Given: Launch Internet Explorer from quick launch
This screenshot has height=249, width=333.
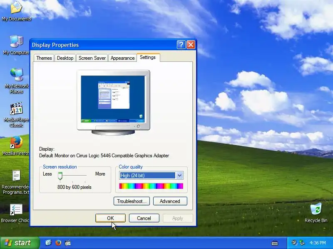Looking at the screenshot, I should [x=48, y=243].
